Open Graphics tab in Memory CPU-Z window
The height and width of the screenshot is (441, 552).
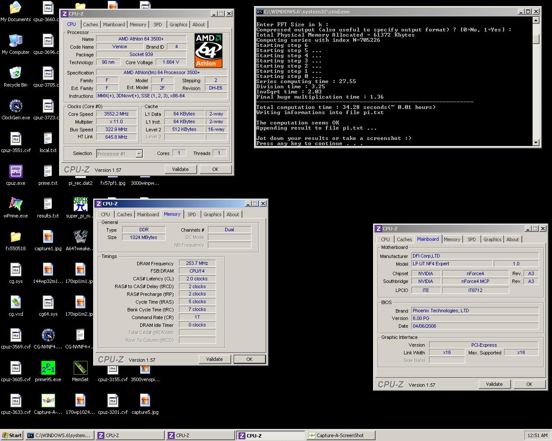(x=213, y=214)
